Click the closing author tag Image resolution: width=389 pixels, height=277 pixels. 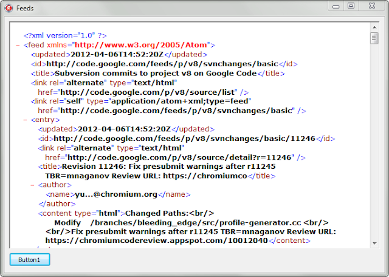point(57,204)
